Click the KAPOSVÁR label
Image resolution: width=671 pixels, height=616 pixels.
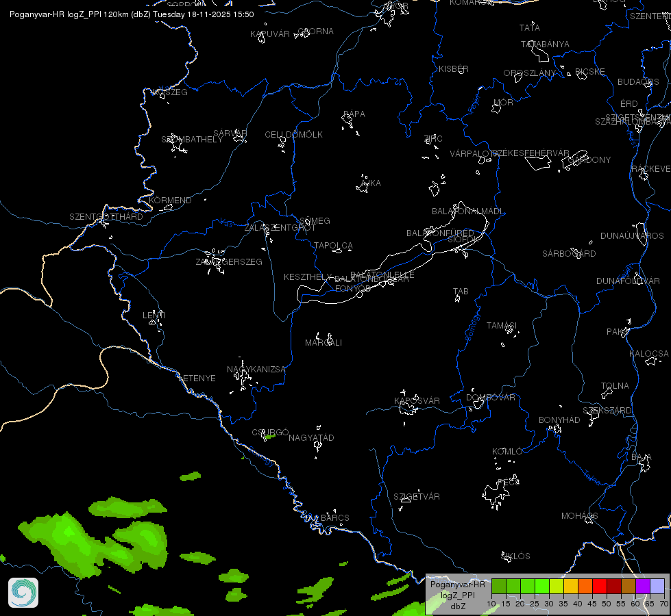coord(417,401)
